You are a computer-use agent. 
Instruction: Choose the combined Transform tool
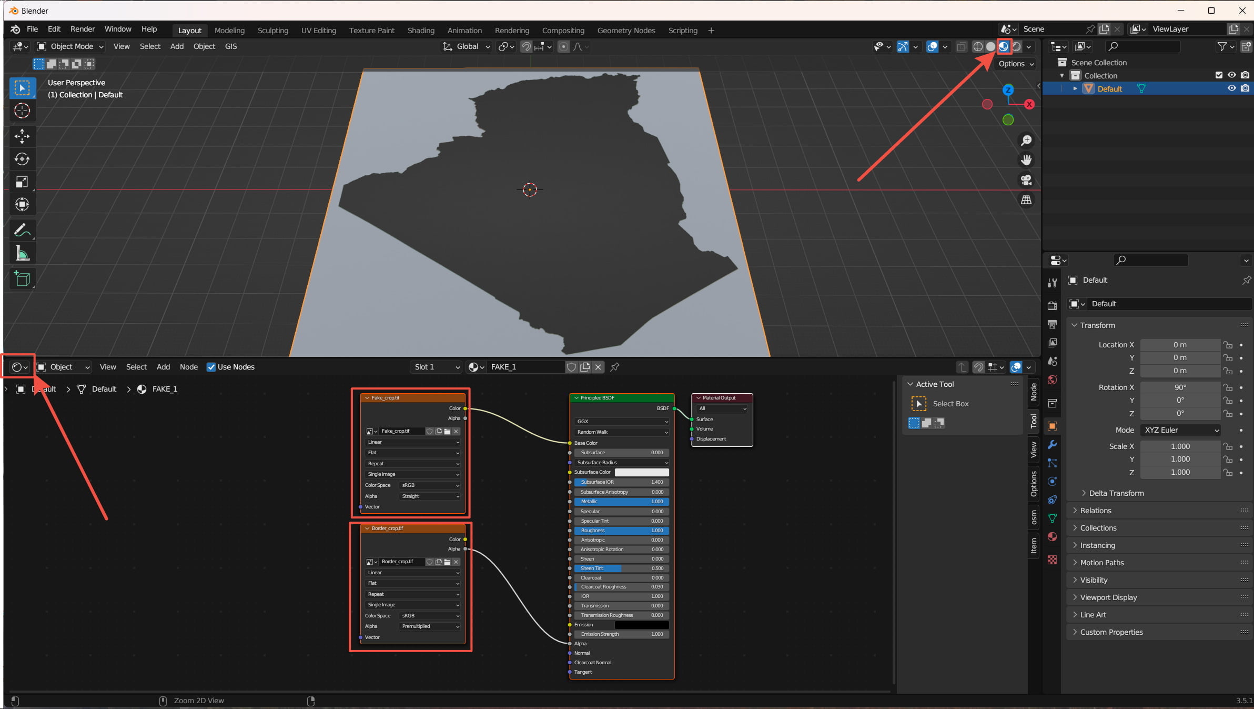coord(22,204)
